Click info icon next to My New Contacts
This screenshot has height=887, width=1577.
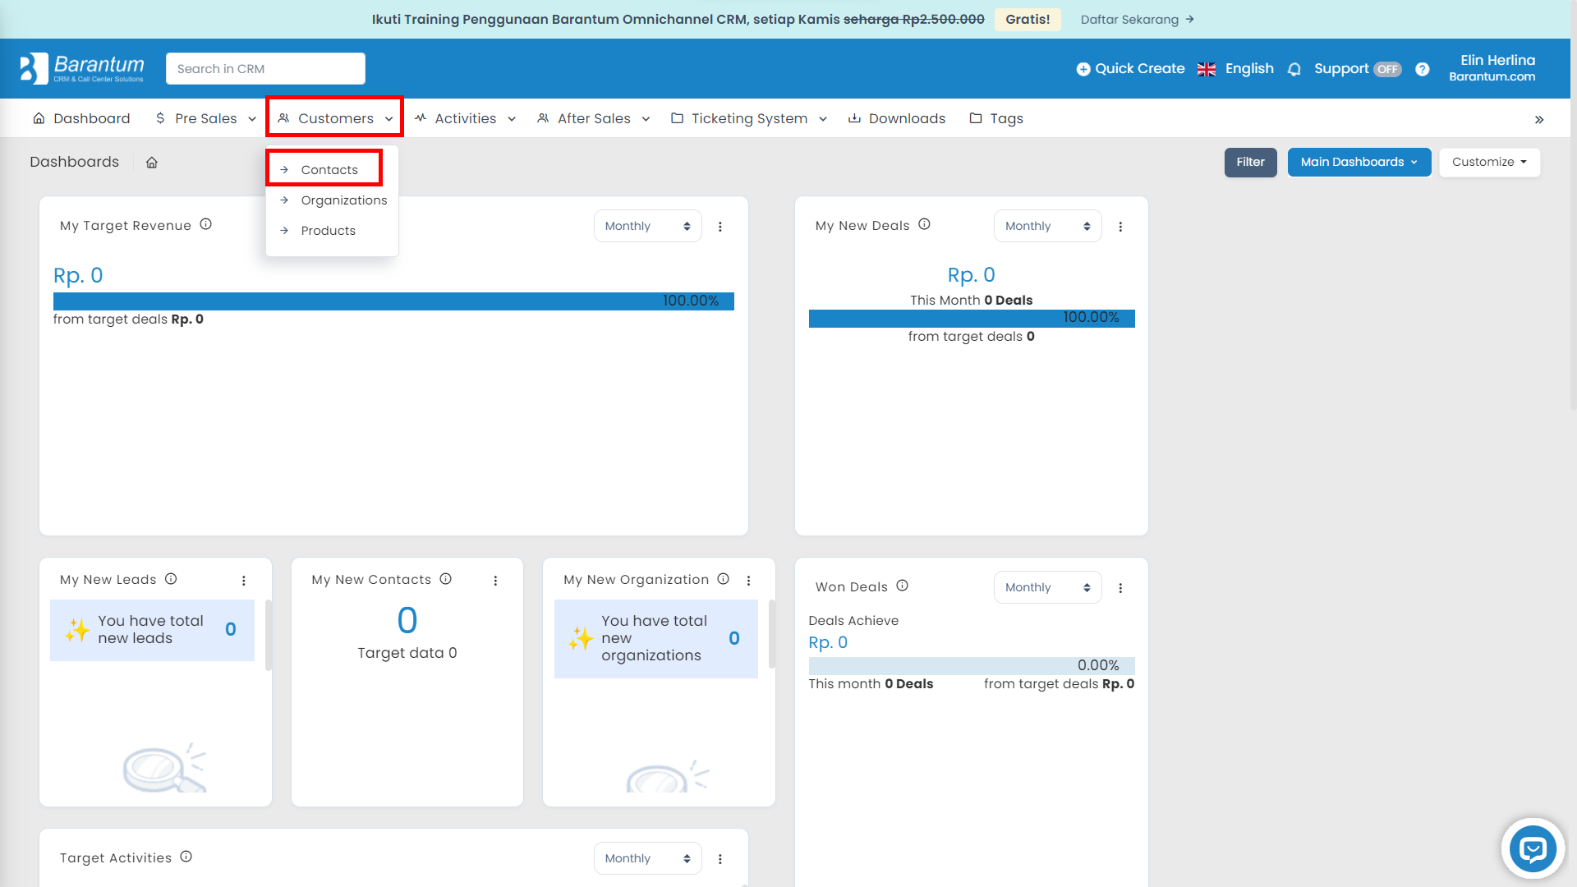(446, 579)
